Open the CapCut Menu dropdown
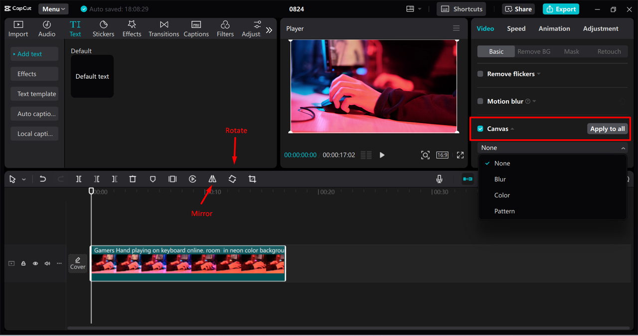Viewport: 638px width, 336px height. pyautogui.click(x=53, y=9)
